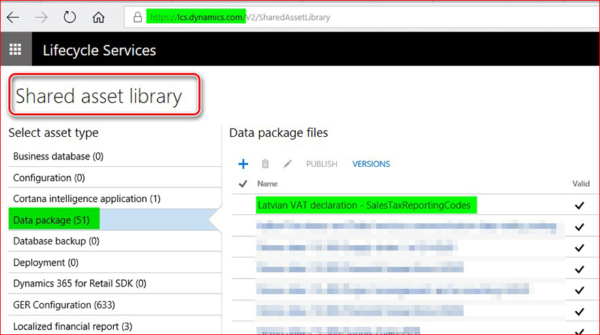Edit asset with the pencil icon
The width and height of the screenshot is (600, 335).
tap(287, 164)
